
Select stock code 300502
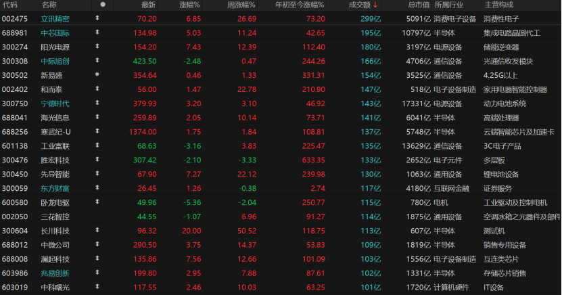point(15,75)
